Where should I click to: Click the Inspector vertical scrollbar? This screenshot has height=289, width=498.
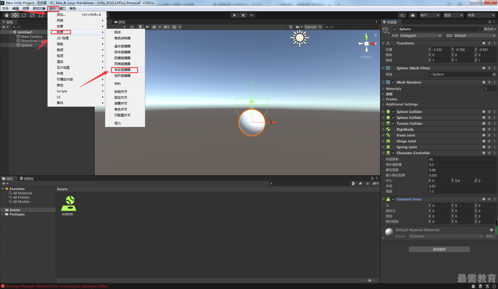(x=496, y=227)
